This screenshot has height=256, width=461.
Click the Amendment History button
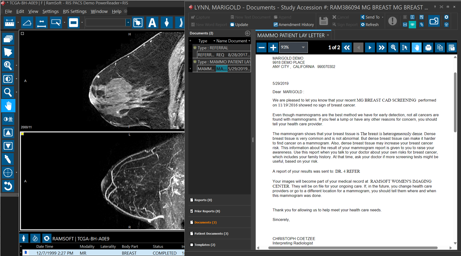[294, 25]
